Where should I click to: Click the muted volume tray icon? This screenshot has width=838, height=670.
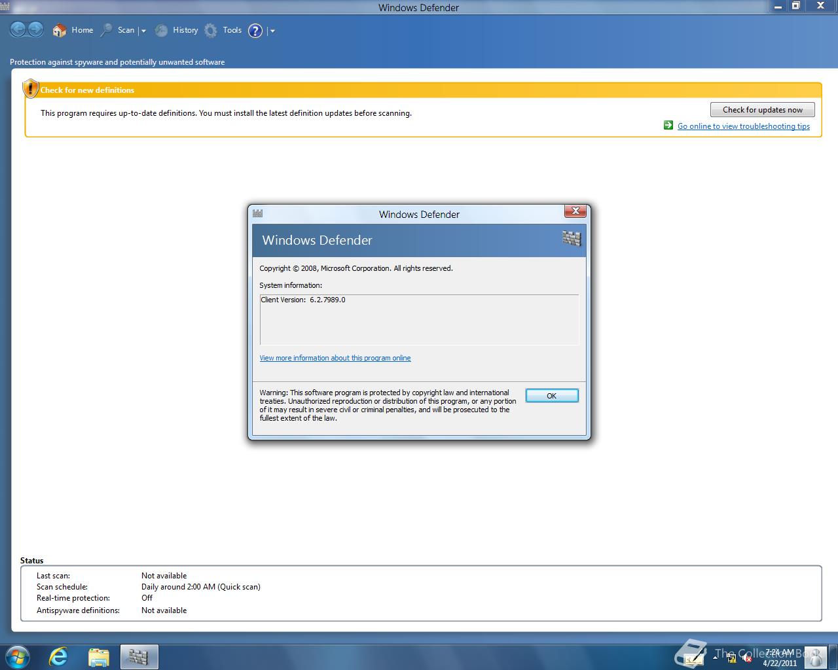pos(747,658)
